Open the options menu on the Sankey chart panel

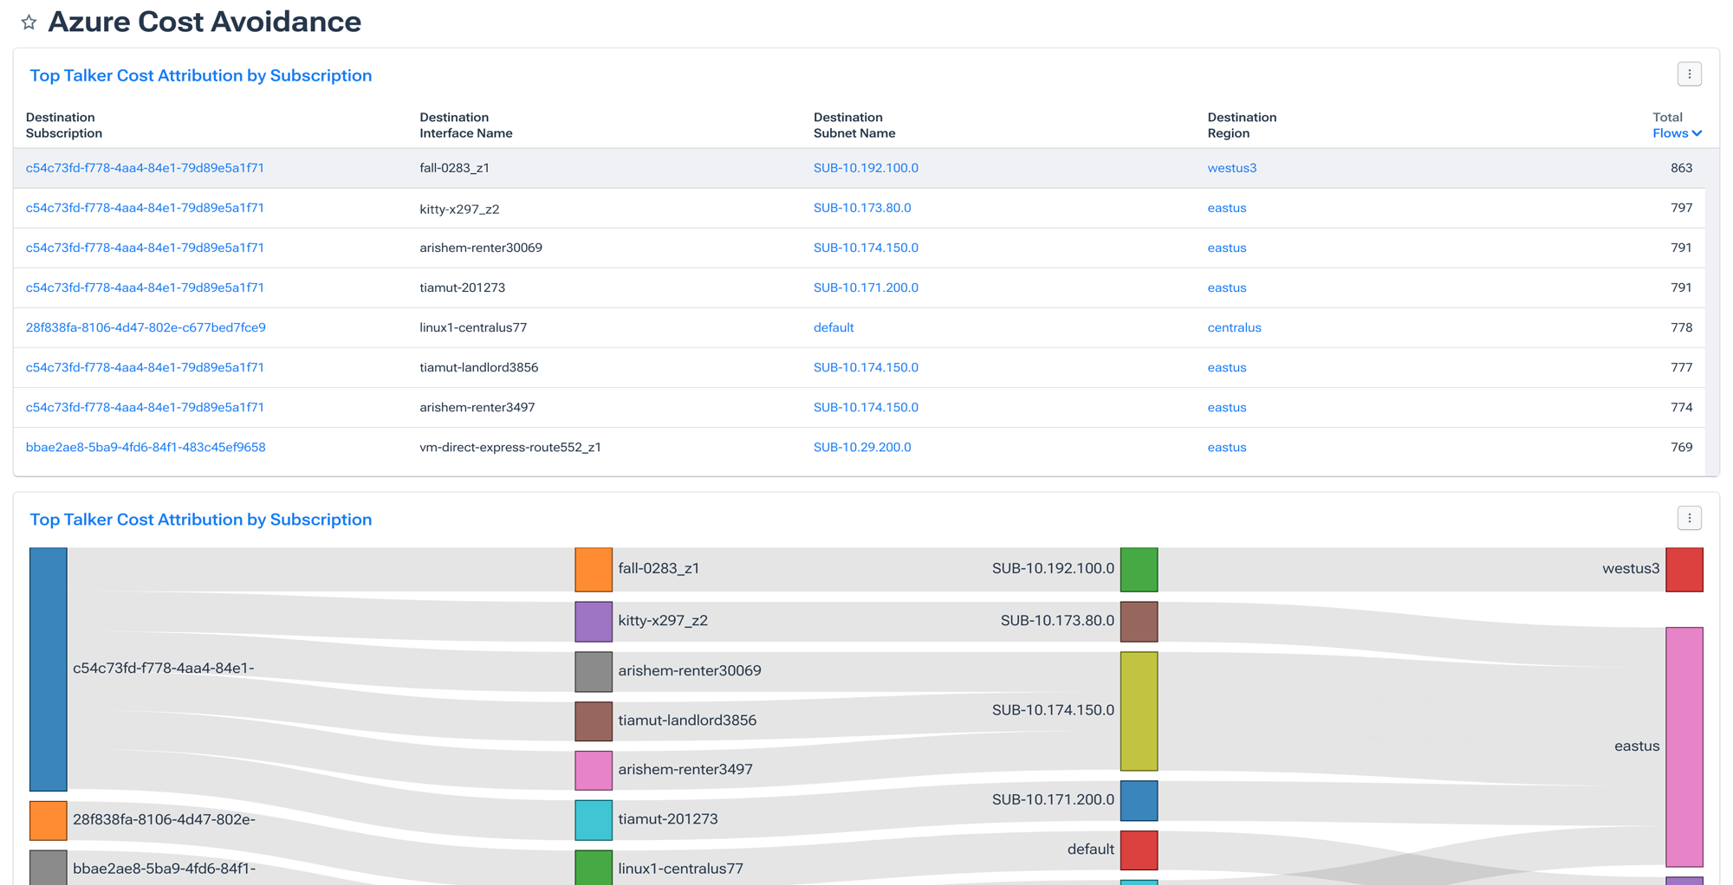pyautogui.click(x=1690, y=518)
